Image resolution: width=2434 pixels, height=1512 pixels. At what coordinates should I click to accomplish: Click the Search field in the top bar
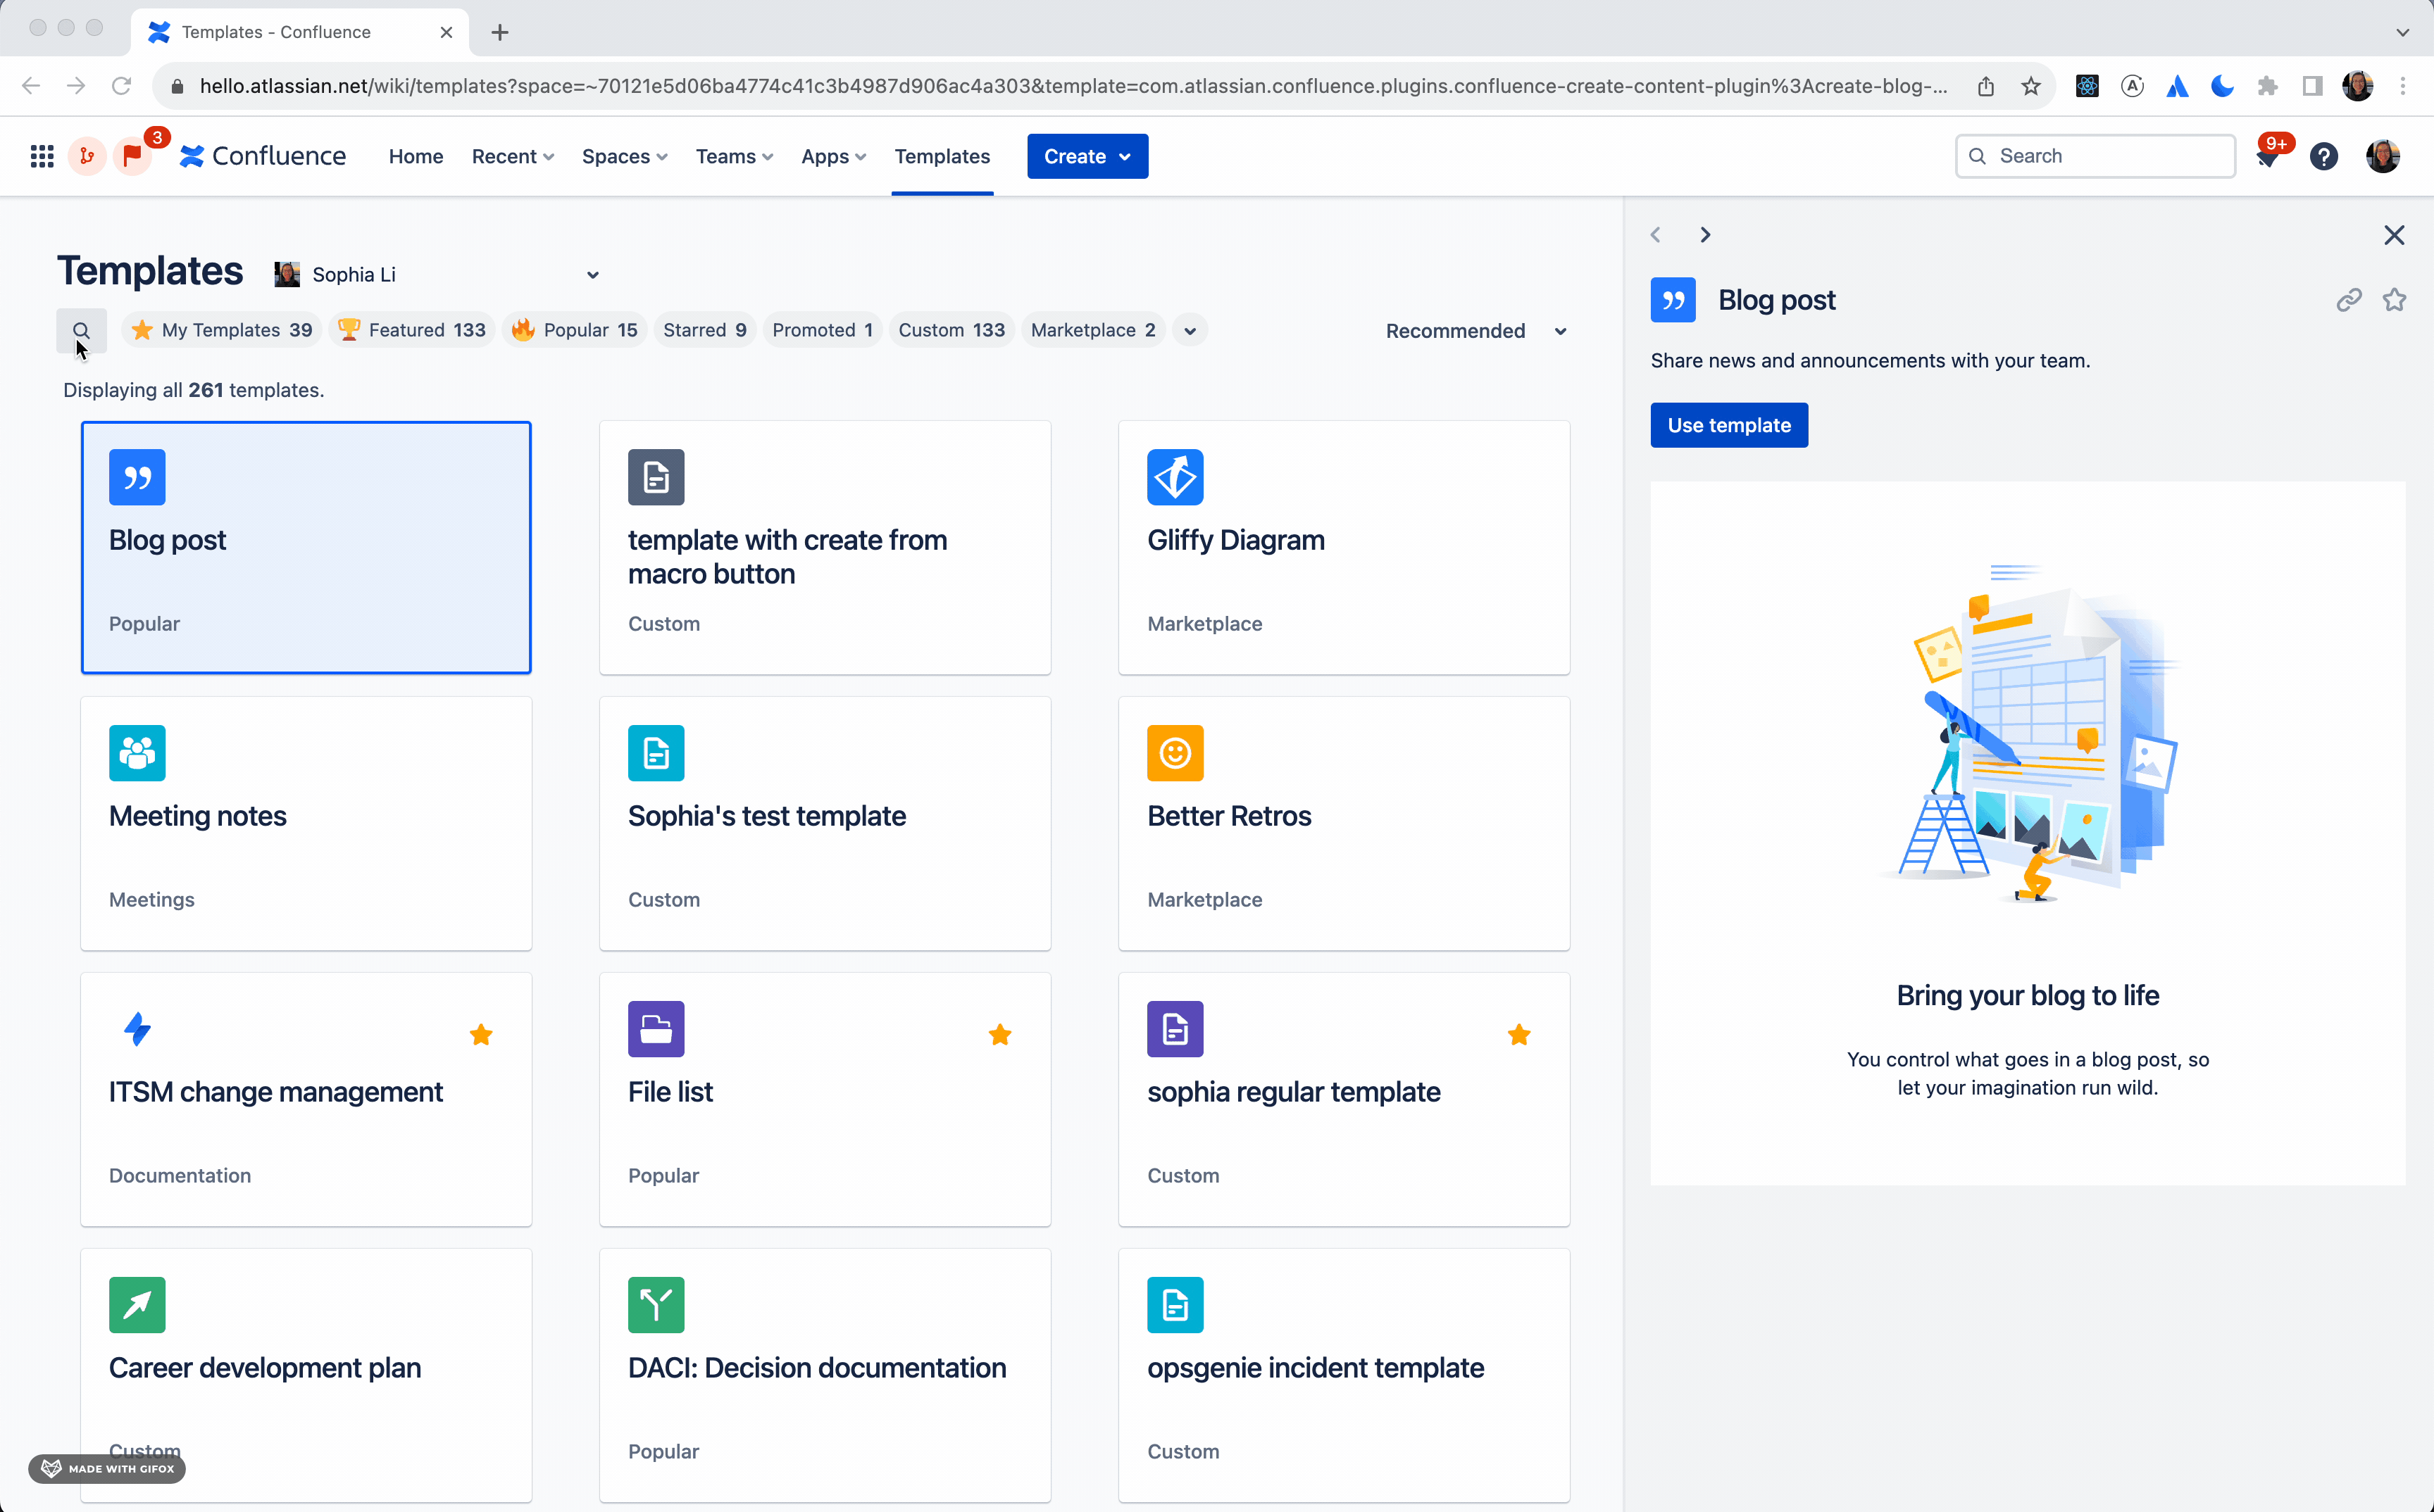tap(2095, 156)
